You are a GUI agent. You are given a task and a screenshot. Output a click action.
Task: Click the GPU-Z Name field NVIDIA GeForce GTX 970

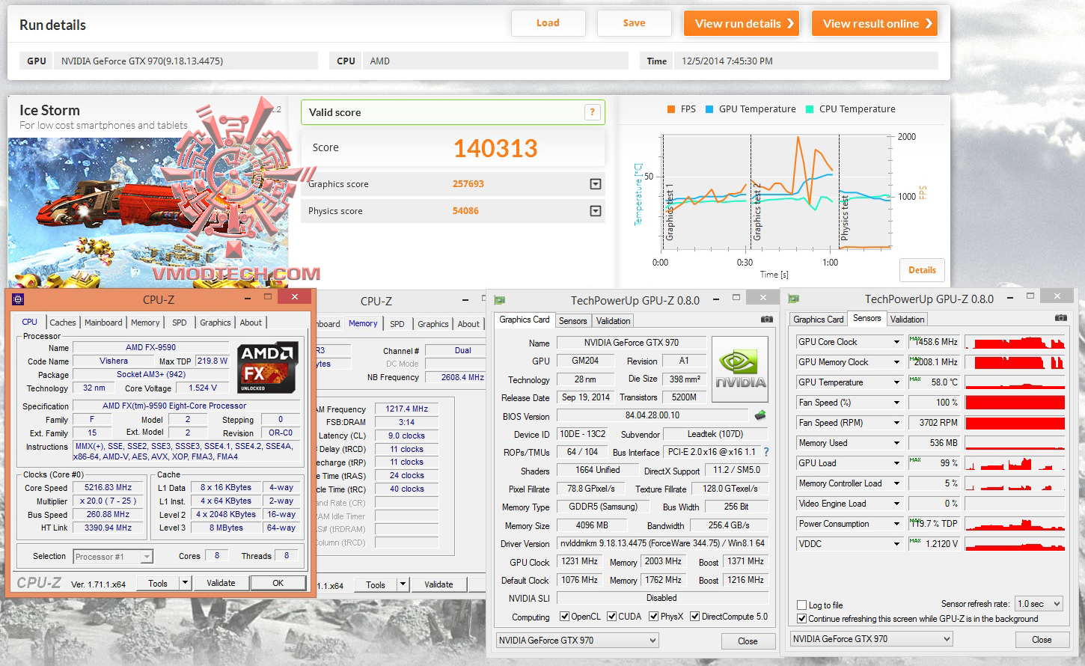632,343
